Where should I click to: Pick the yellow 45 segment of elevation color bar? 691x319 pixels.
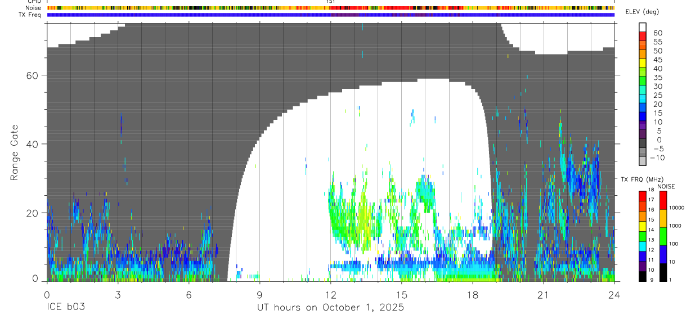coord(643,62)
